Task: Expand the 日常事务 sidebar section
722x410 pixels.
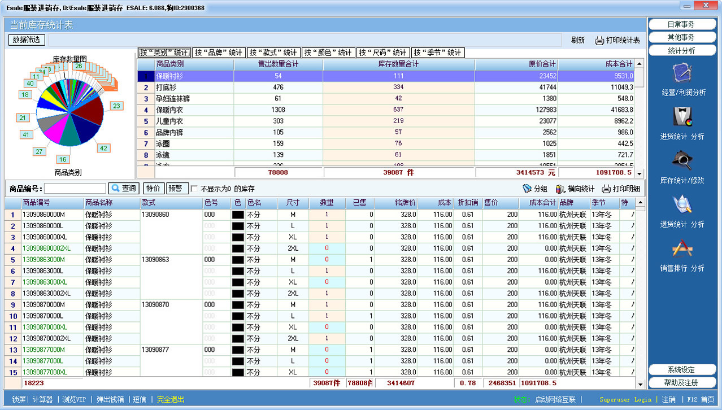Action: coord(682,24)
